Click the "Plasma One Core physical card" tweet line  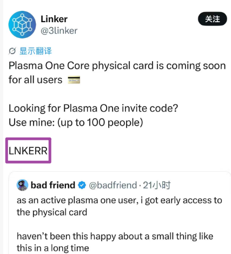117,66
